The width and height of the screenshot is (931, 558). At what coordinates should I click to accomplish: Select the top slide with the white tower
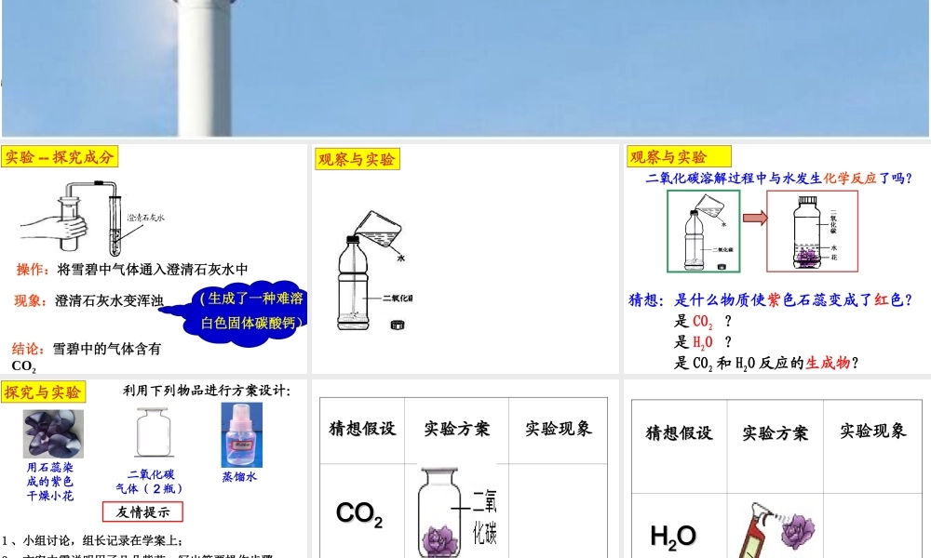pyautogui.click(x=465, y=68)
